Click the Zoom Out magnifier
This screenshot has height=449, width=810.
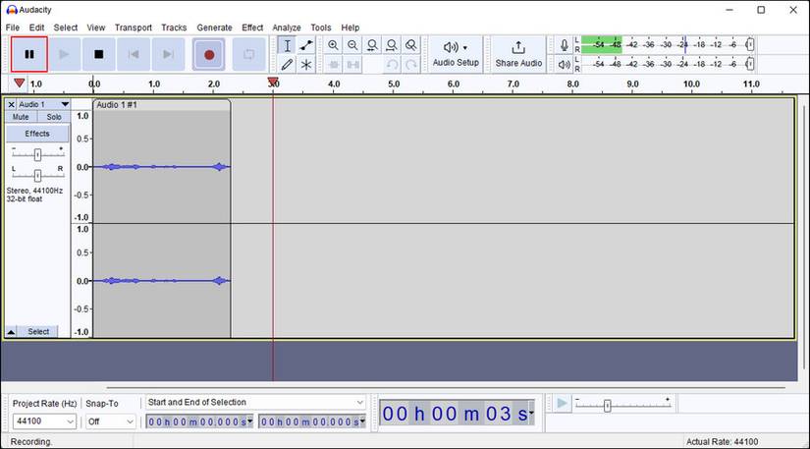click(x=352, y=45)
